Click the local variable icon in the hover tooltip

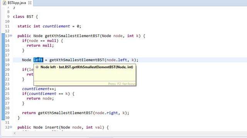tap(37, 67)
